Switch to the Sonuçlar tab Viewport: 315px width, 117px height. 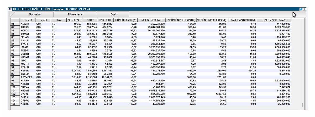pos(35,14)
